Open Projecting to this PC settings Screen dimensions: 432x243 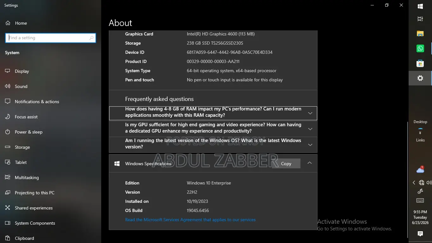51,193
